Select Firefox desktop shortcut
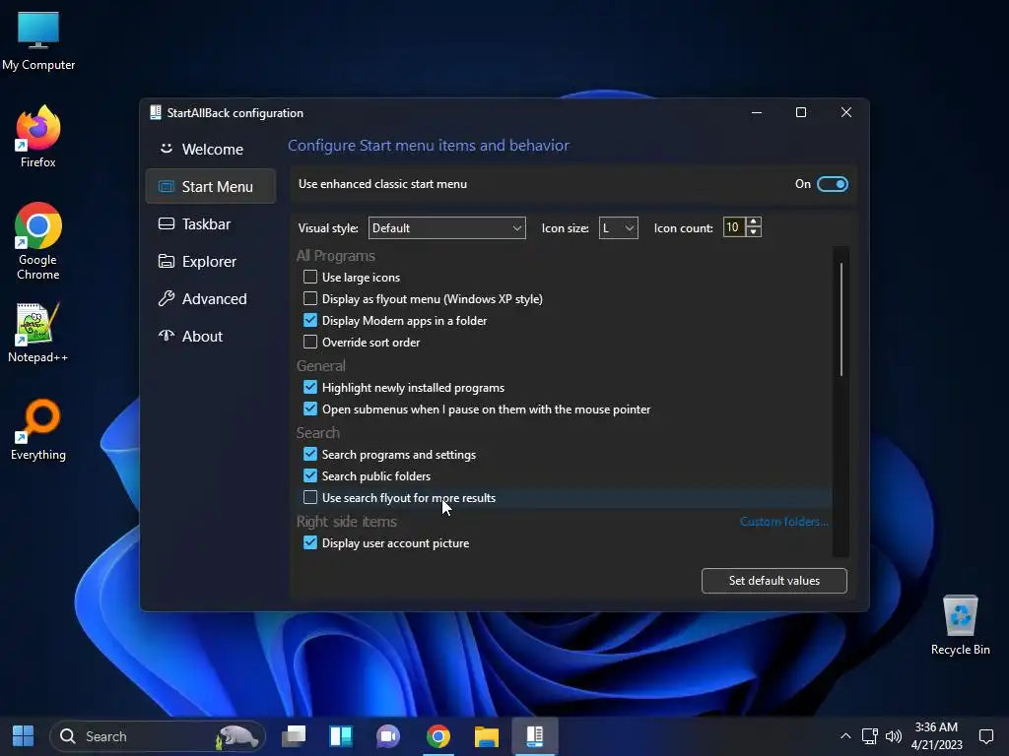The width and height of the screenshot is (1009, 756). [x=38, y=137]
